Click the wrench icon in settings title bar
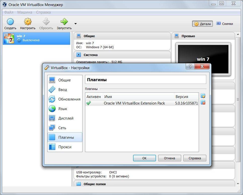Viewport: 243px width, 195px height. pos(47,68)
